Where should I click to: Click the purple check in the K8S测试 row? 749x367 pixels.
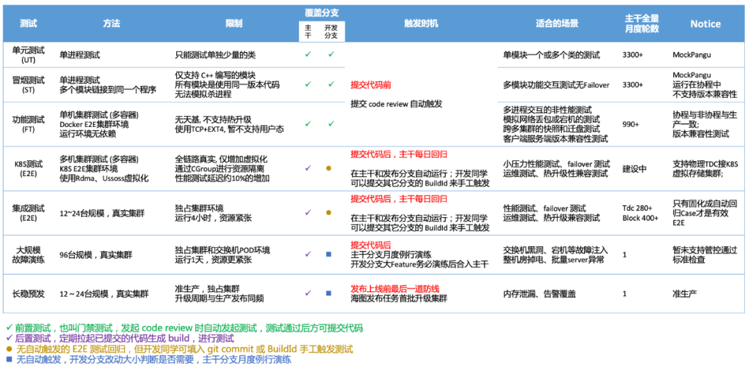point(308,168)
